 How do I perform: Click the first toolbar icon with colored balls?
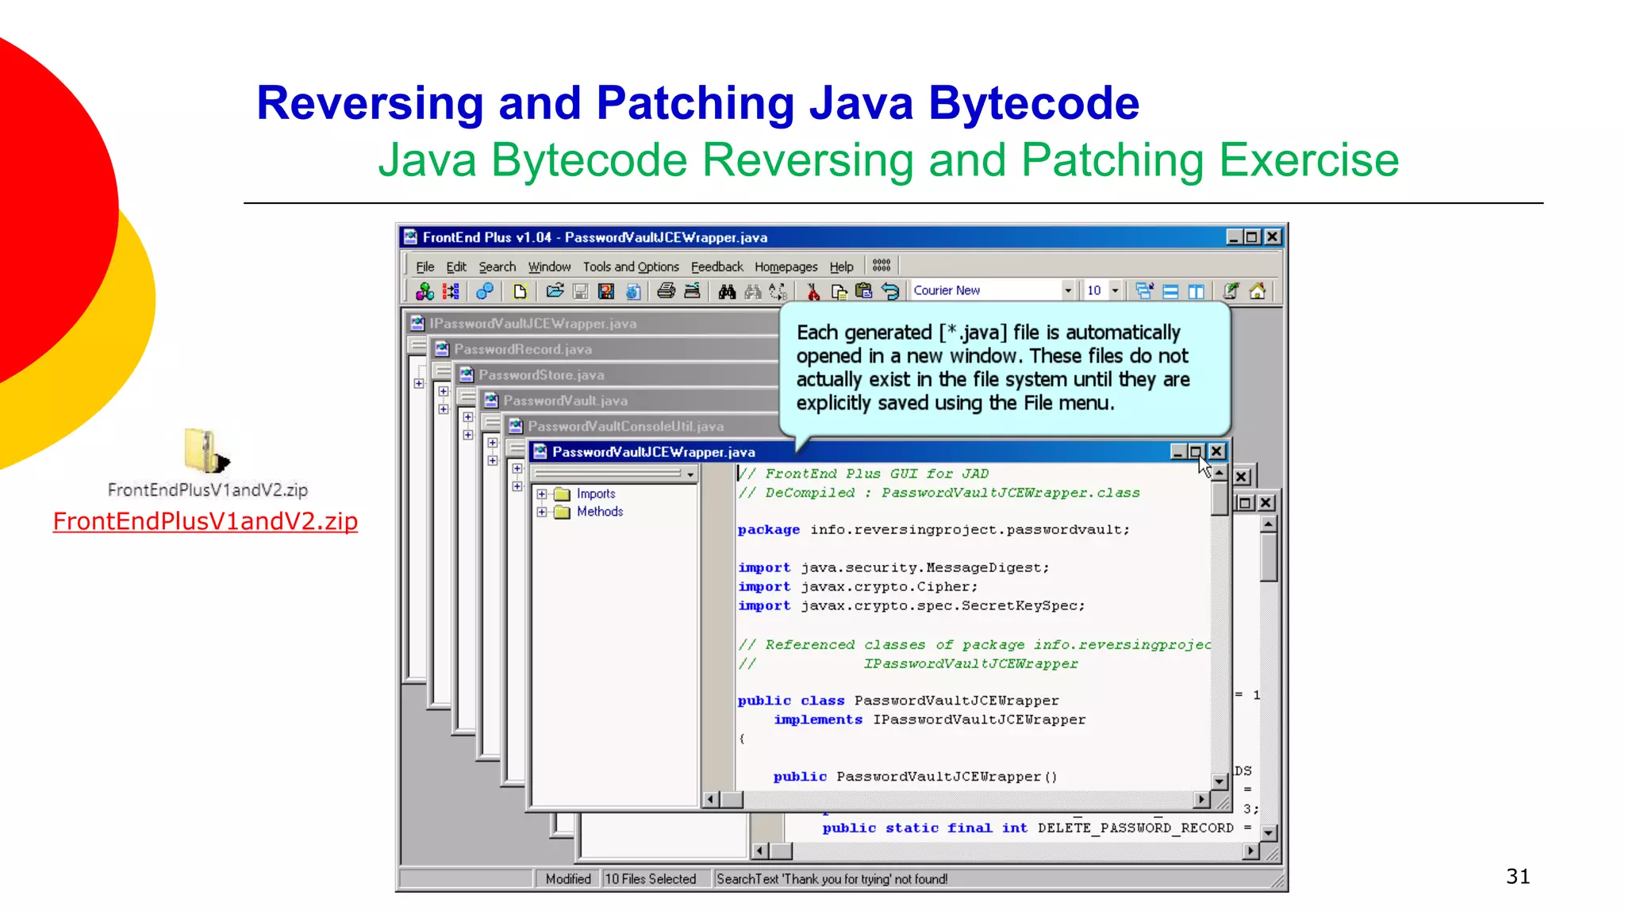424,291
